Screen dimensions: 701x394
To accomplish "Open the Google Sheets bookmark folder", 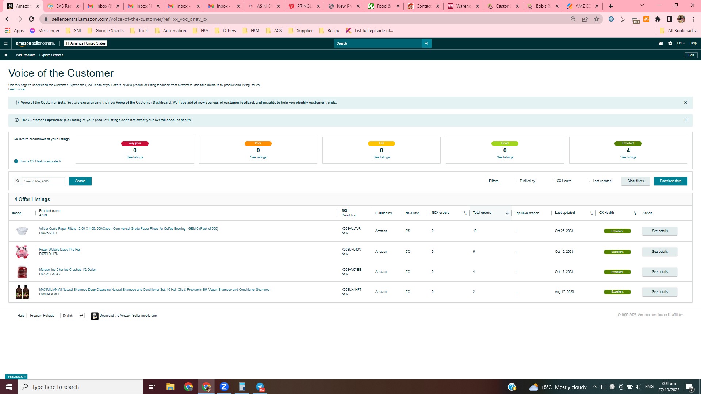I will (106, 31).
